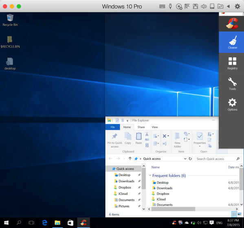The image size is (244, 228).
Task: Click the quick toolbar New folder icon
Action: click(x=123, y=121)
